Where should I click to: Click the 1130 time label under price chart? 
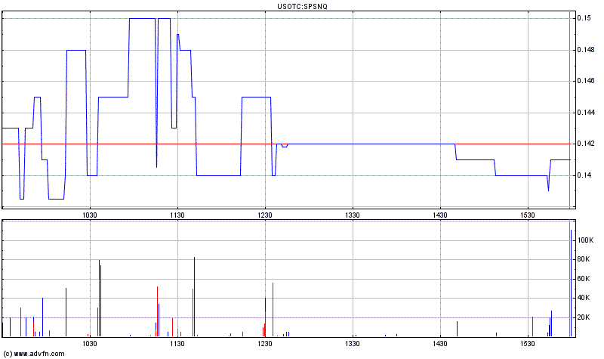pyautogui.click(x=177, y=215)
